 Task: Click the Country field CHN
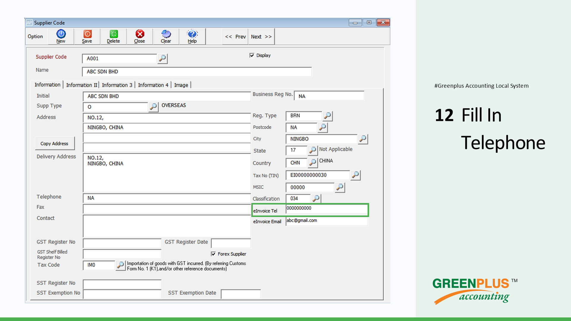point(297,163)
